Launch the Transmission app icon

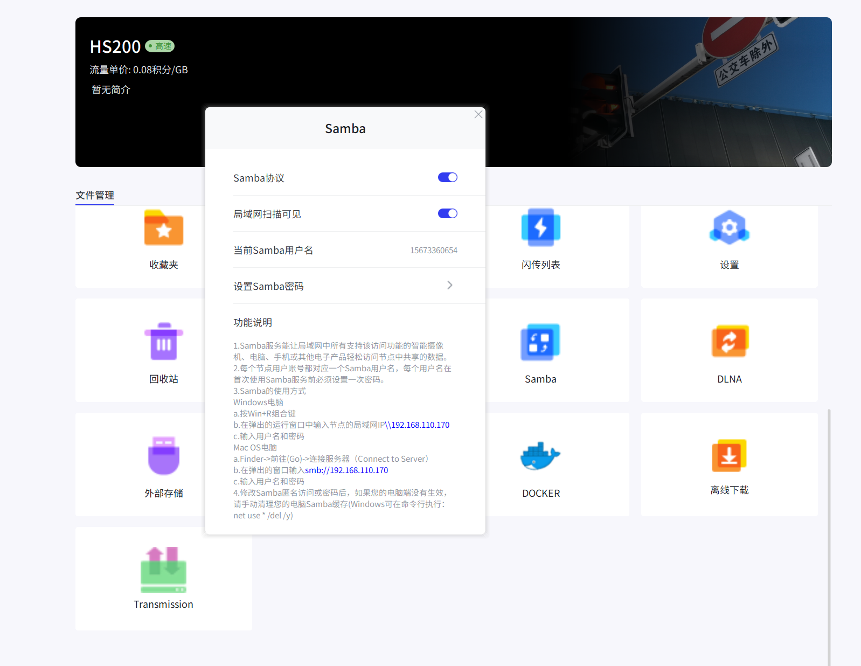[164, 570]
